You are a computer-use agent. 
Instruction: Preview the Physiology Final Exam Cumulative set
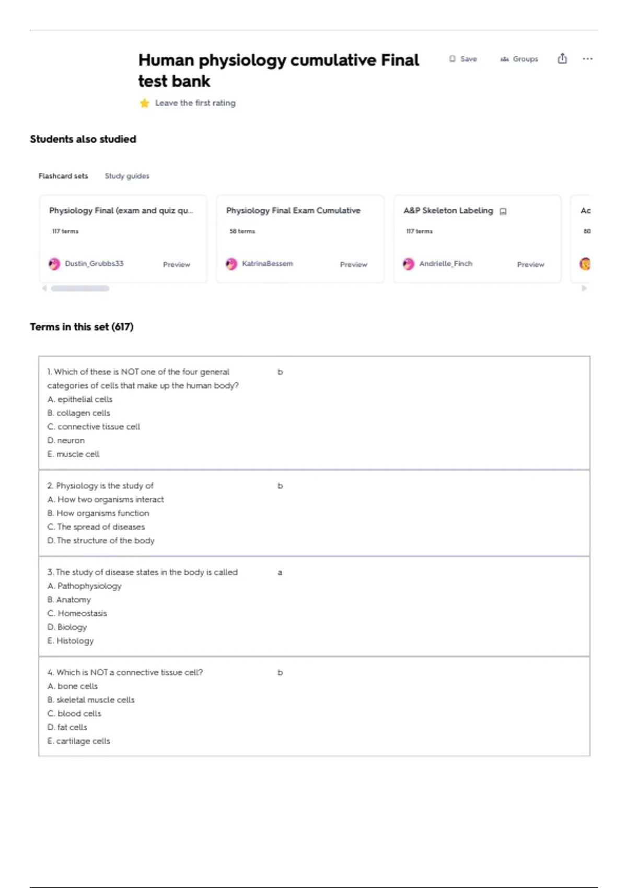[354, 264]
